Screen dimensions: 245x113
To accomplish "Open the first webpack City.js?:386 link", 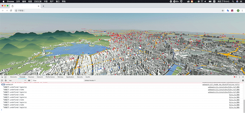I will point(223,87).
